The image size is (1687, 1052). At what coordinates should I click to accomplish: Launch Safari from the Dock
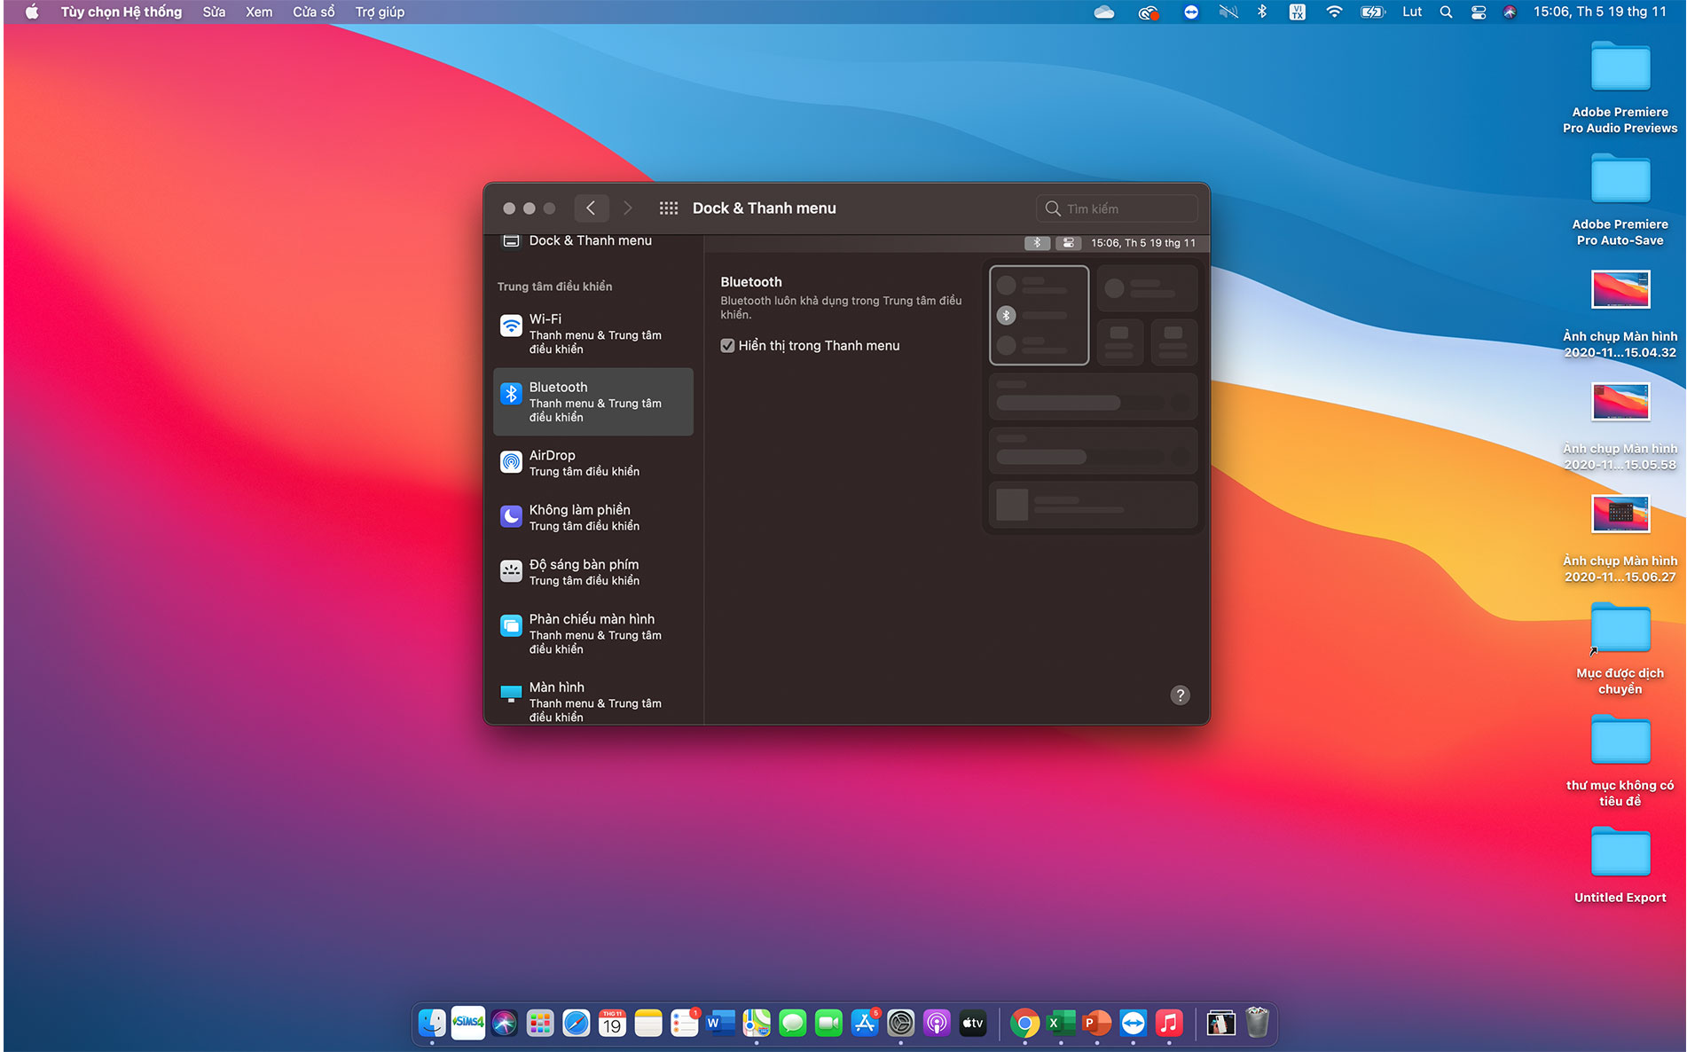pyautogui.click(x=577, y=1023)
